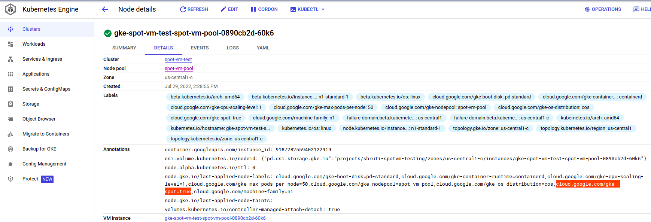Click the Services & Ingress icon

pyautogui.click(x=10, y=59)
